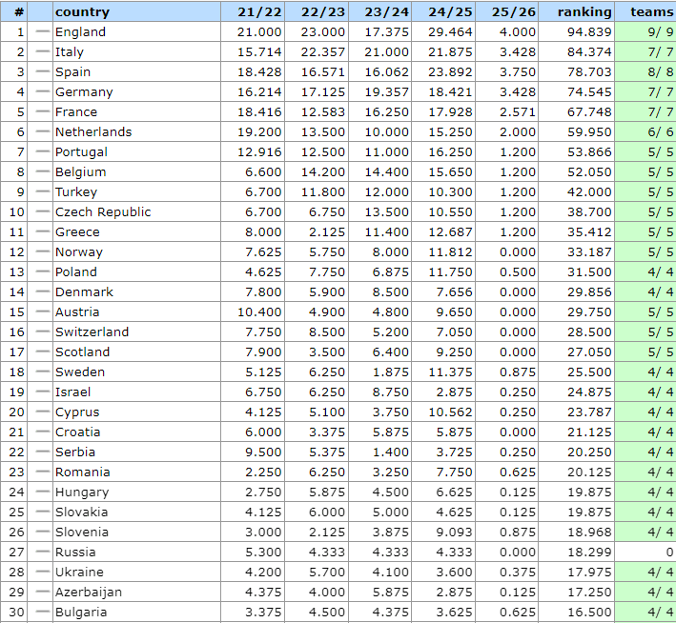676x623 pixels.
Task: Sort by the ranking column header
Action: (x=584, y=12)
